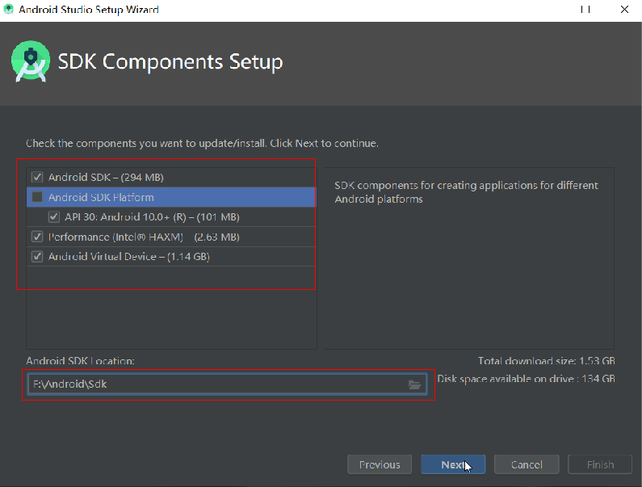The height and width of the screenshot is (487, 642).
Task: Select the API 30 Android 10.0+ row label
Action: [152, 217]
